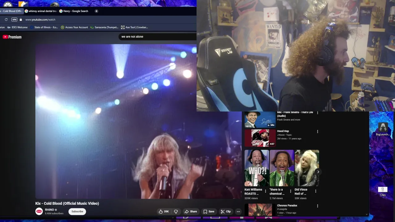Open Axe Tool | Crowbar bookmark
This screenshot has width=395, height=222.
tap(135, 27)
